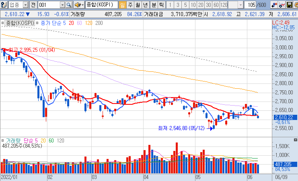
Task: Select the 최저 low-point arrow marker
Action: point(210,129)
